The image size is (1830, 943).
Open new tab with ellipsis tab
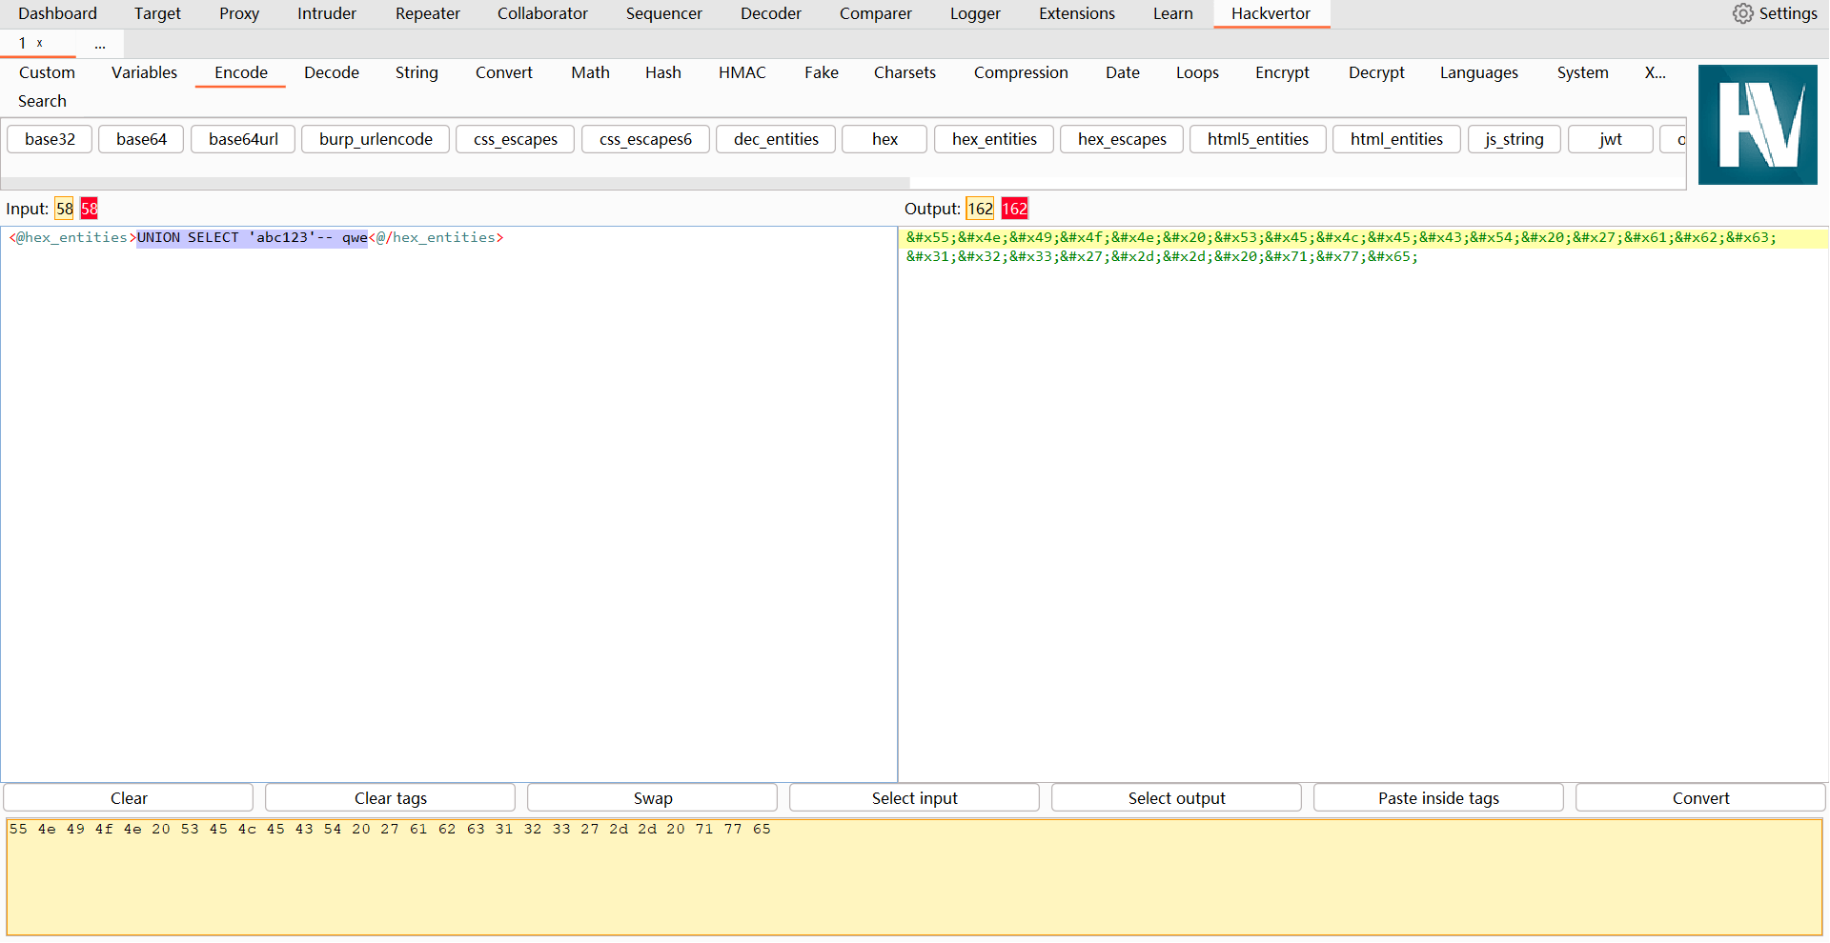point(100,44)
